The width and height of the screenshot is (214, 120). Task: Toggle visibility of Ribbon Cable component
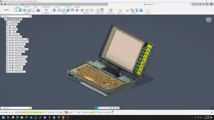(x=7, y=59)
